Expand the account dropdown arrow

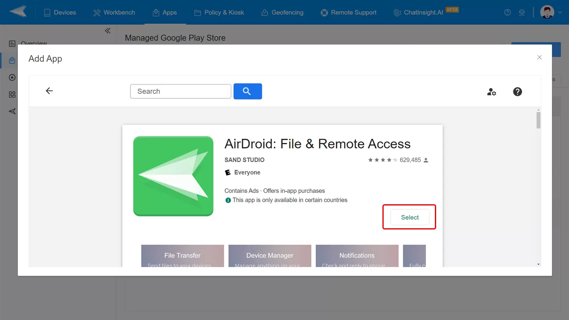[x=560, y=13]
